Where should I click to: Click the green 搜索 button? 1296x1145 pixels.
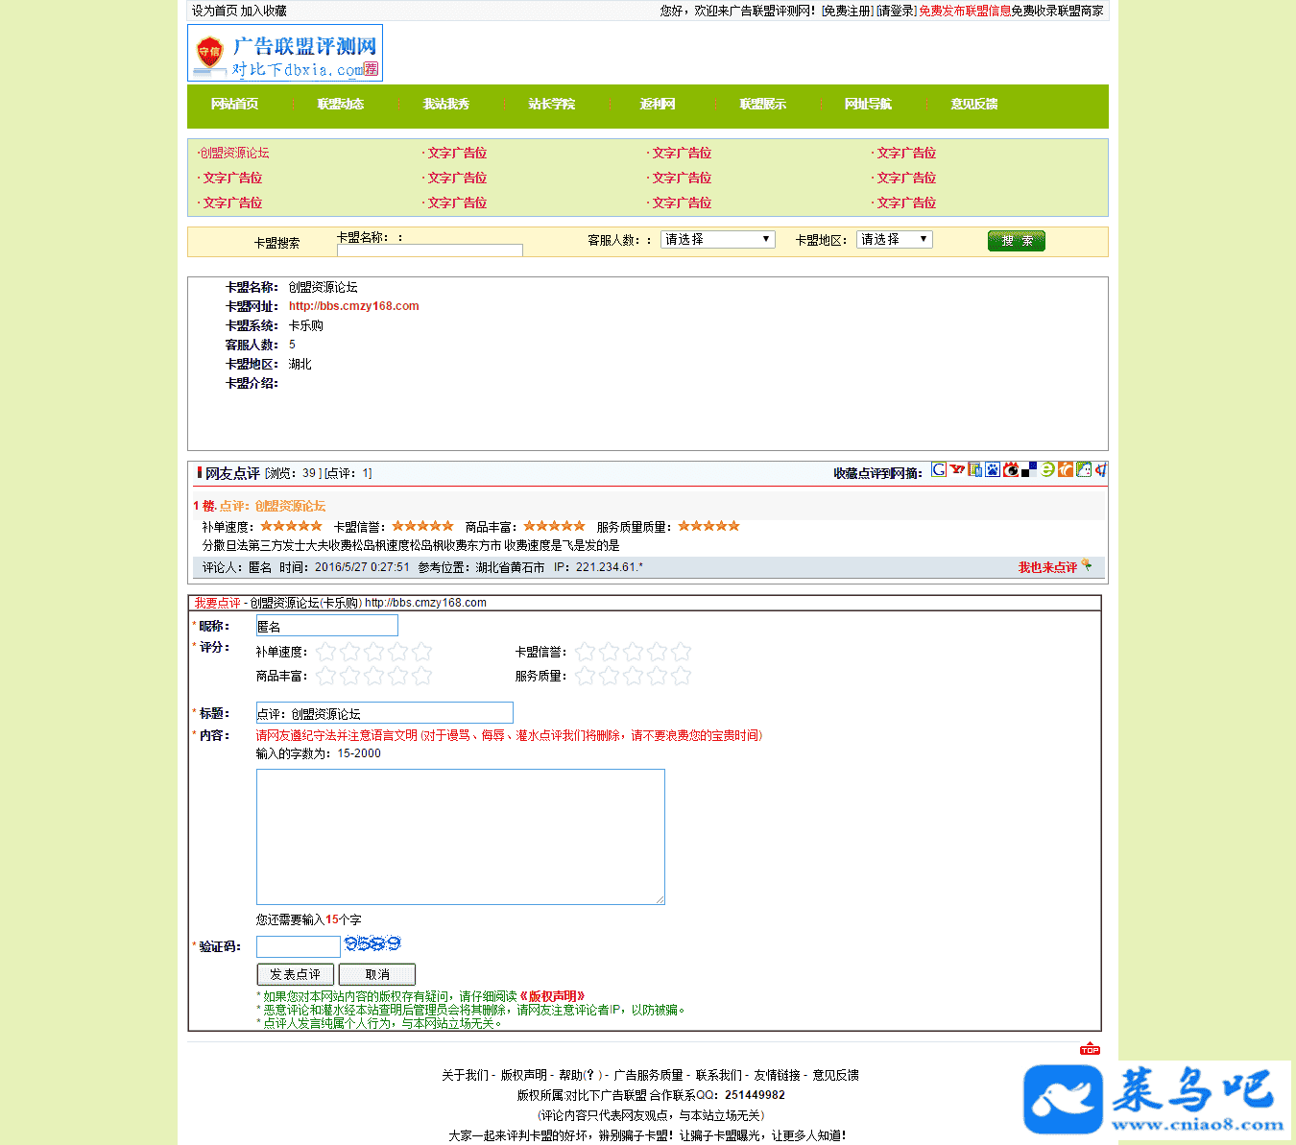1017,241
